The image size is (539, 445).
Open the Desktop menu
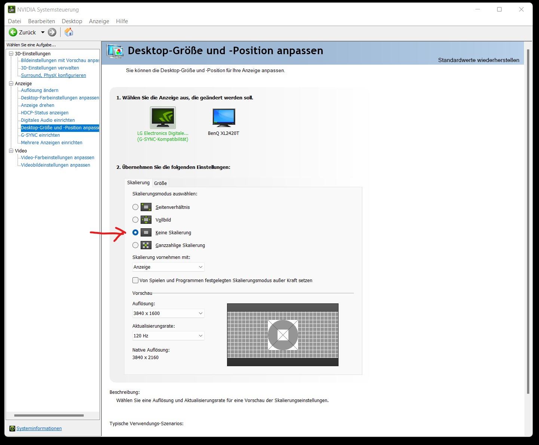[x=72, y=21]
